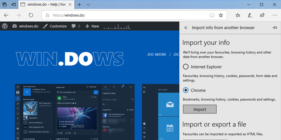281x140 pixels.
Task: Select the Internet Explorer radio button
Action: pos(186,67)
